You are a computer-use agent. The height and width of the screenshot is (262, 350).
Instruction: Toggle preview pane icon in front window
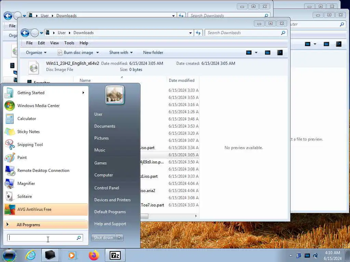[x=267, y=53]
